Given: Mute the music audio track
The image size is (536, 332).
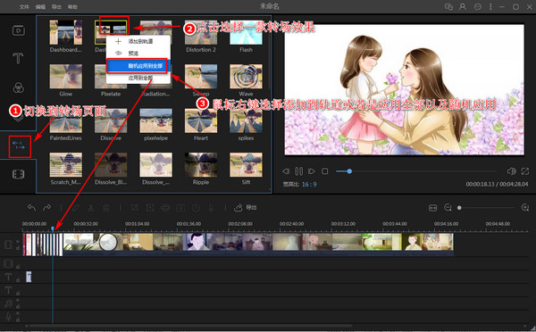Looking at the screenshot, I should point(18,300).
